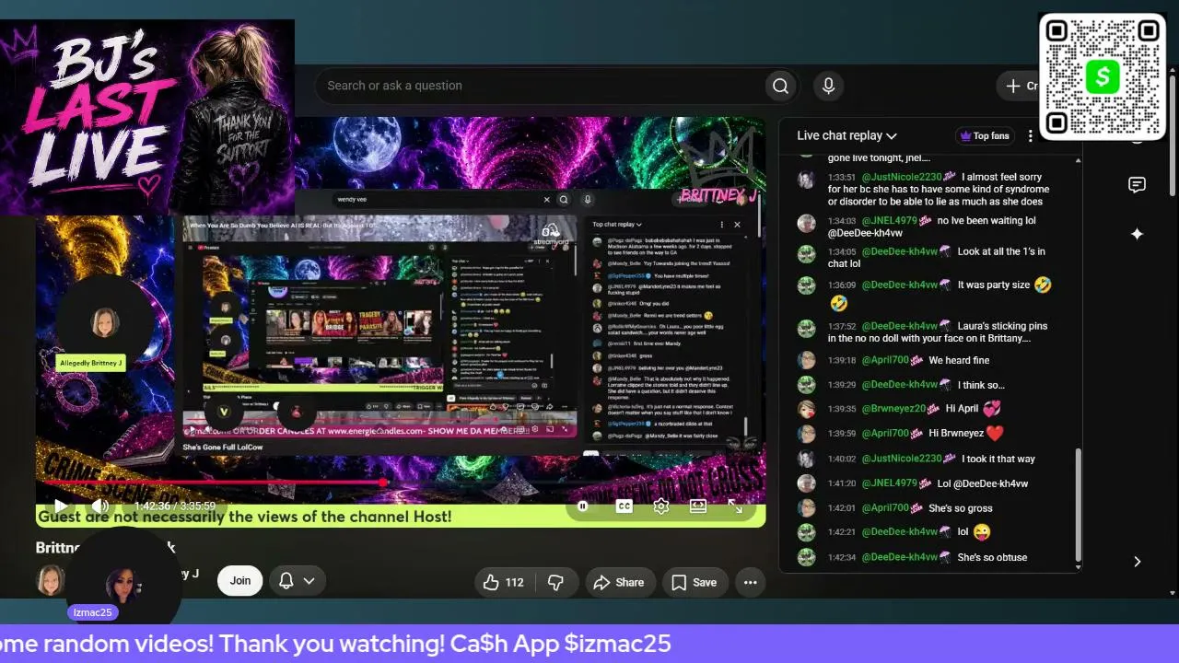Click the sparkle Ask icon in the right sidebar
The height and width of the screenshot is (663, 1179).
(1137, 234)
